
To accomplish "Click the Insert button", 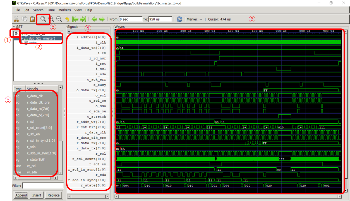I will pos(37,195).
